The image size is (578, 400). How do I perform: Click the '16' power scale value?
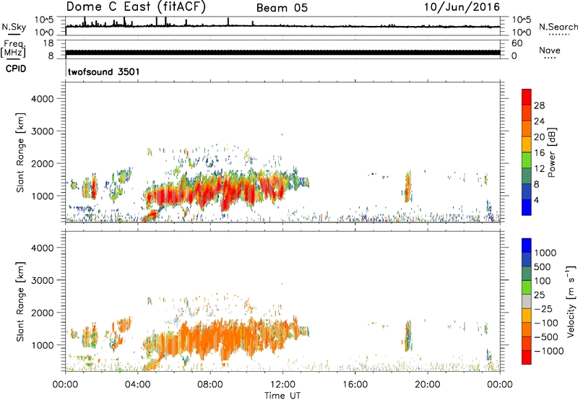[539, 153]
